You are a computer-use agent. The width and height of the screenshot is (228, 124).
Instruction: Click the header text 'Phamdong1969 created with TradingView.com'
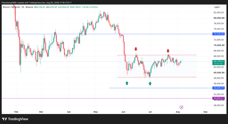tap(23, 3)
